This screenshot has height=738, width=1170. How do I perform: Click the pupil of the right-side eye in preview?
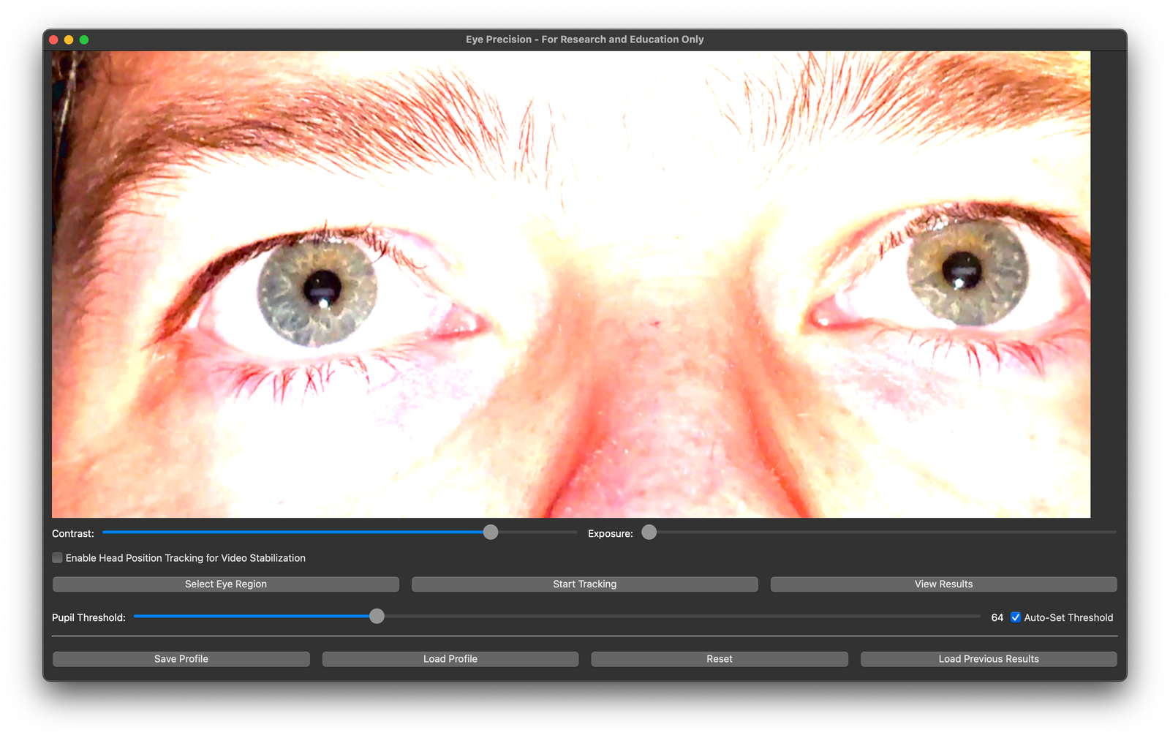[962, 269]
